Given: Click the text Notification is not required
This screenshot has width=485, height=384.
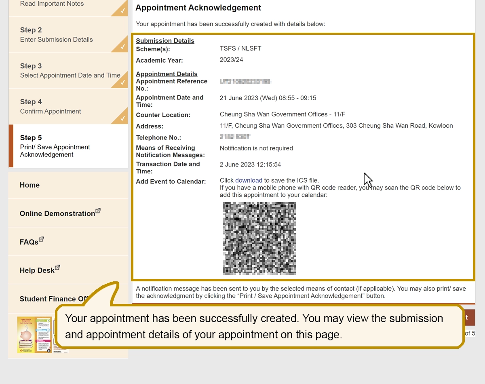Looking at the screenshot, I should point(256,148).
